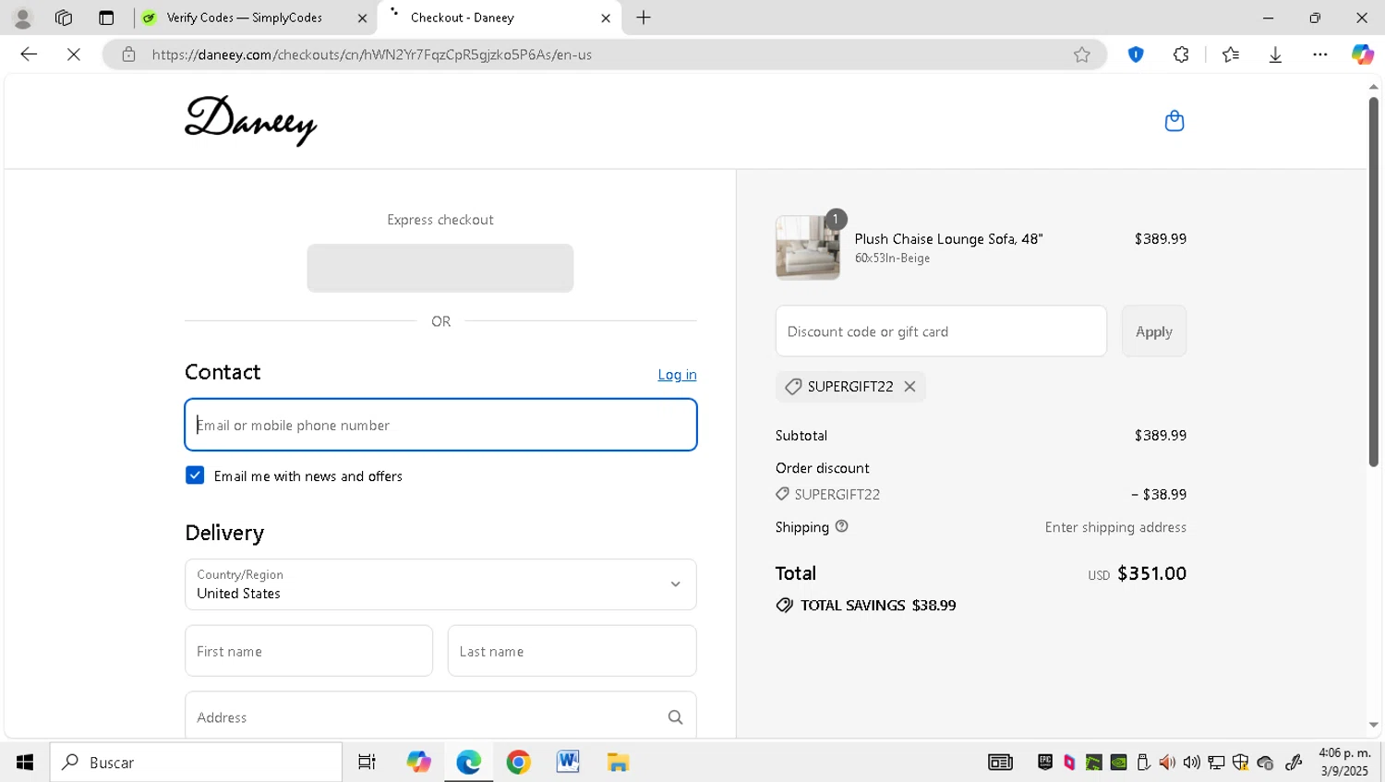This screenshot has height=782, width=1385.
Task: Open the Copilot sidebar icon
Action: (1362, 54)
